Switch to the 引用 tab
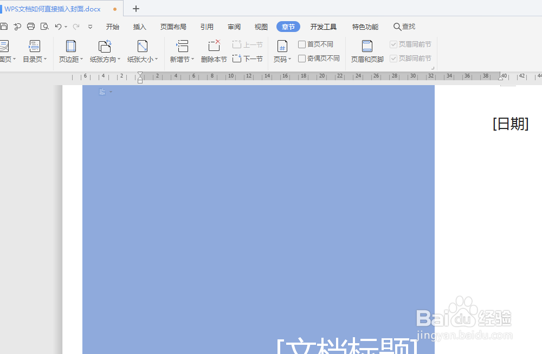This screenshot has width=542, height=354. [207, 27]
